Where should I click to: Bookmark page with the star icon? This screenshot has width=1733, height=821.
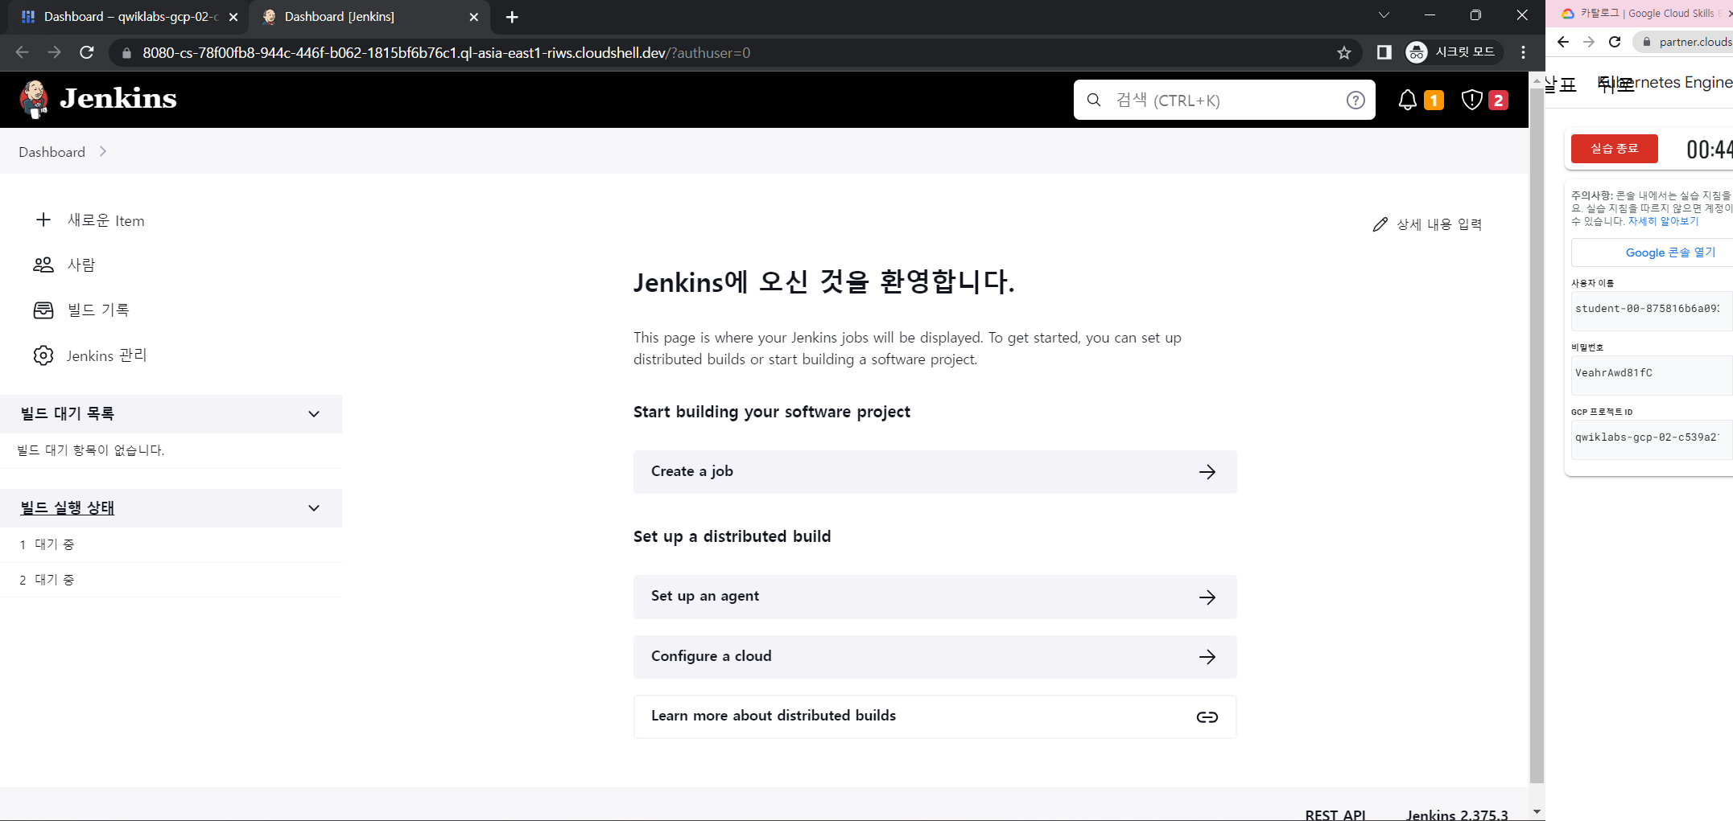click(x=1344, y=53)
